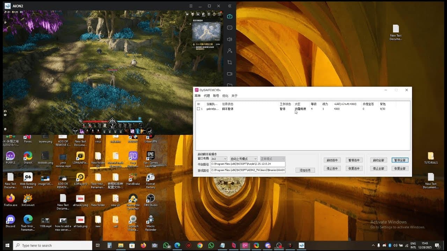Click the taskbar search box
This screenshot has width=447, height=251.
pyautogui.click(x=53, y=245)
